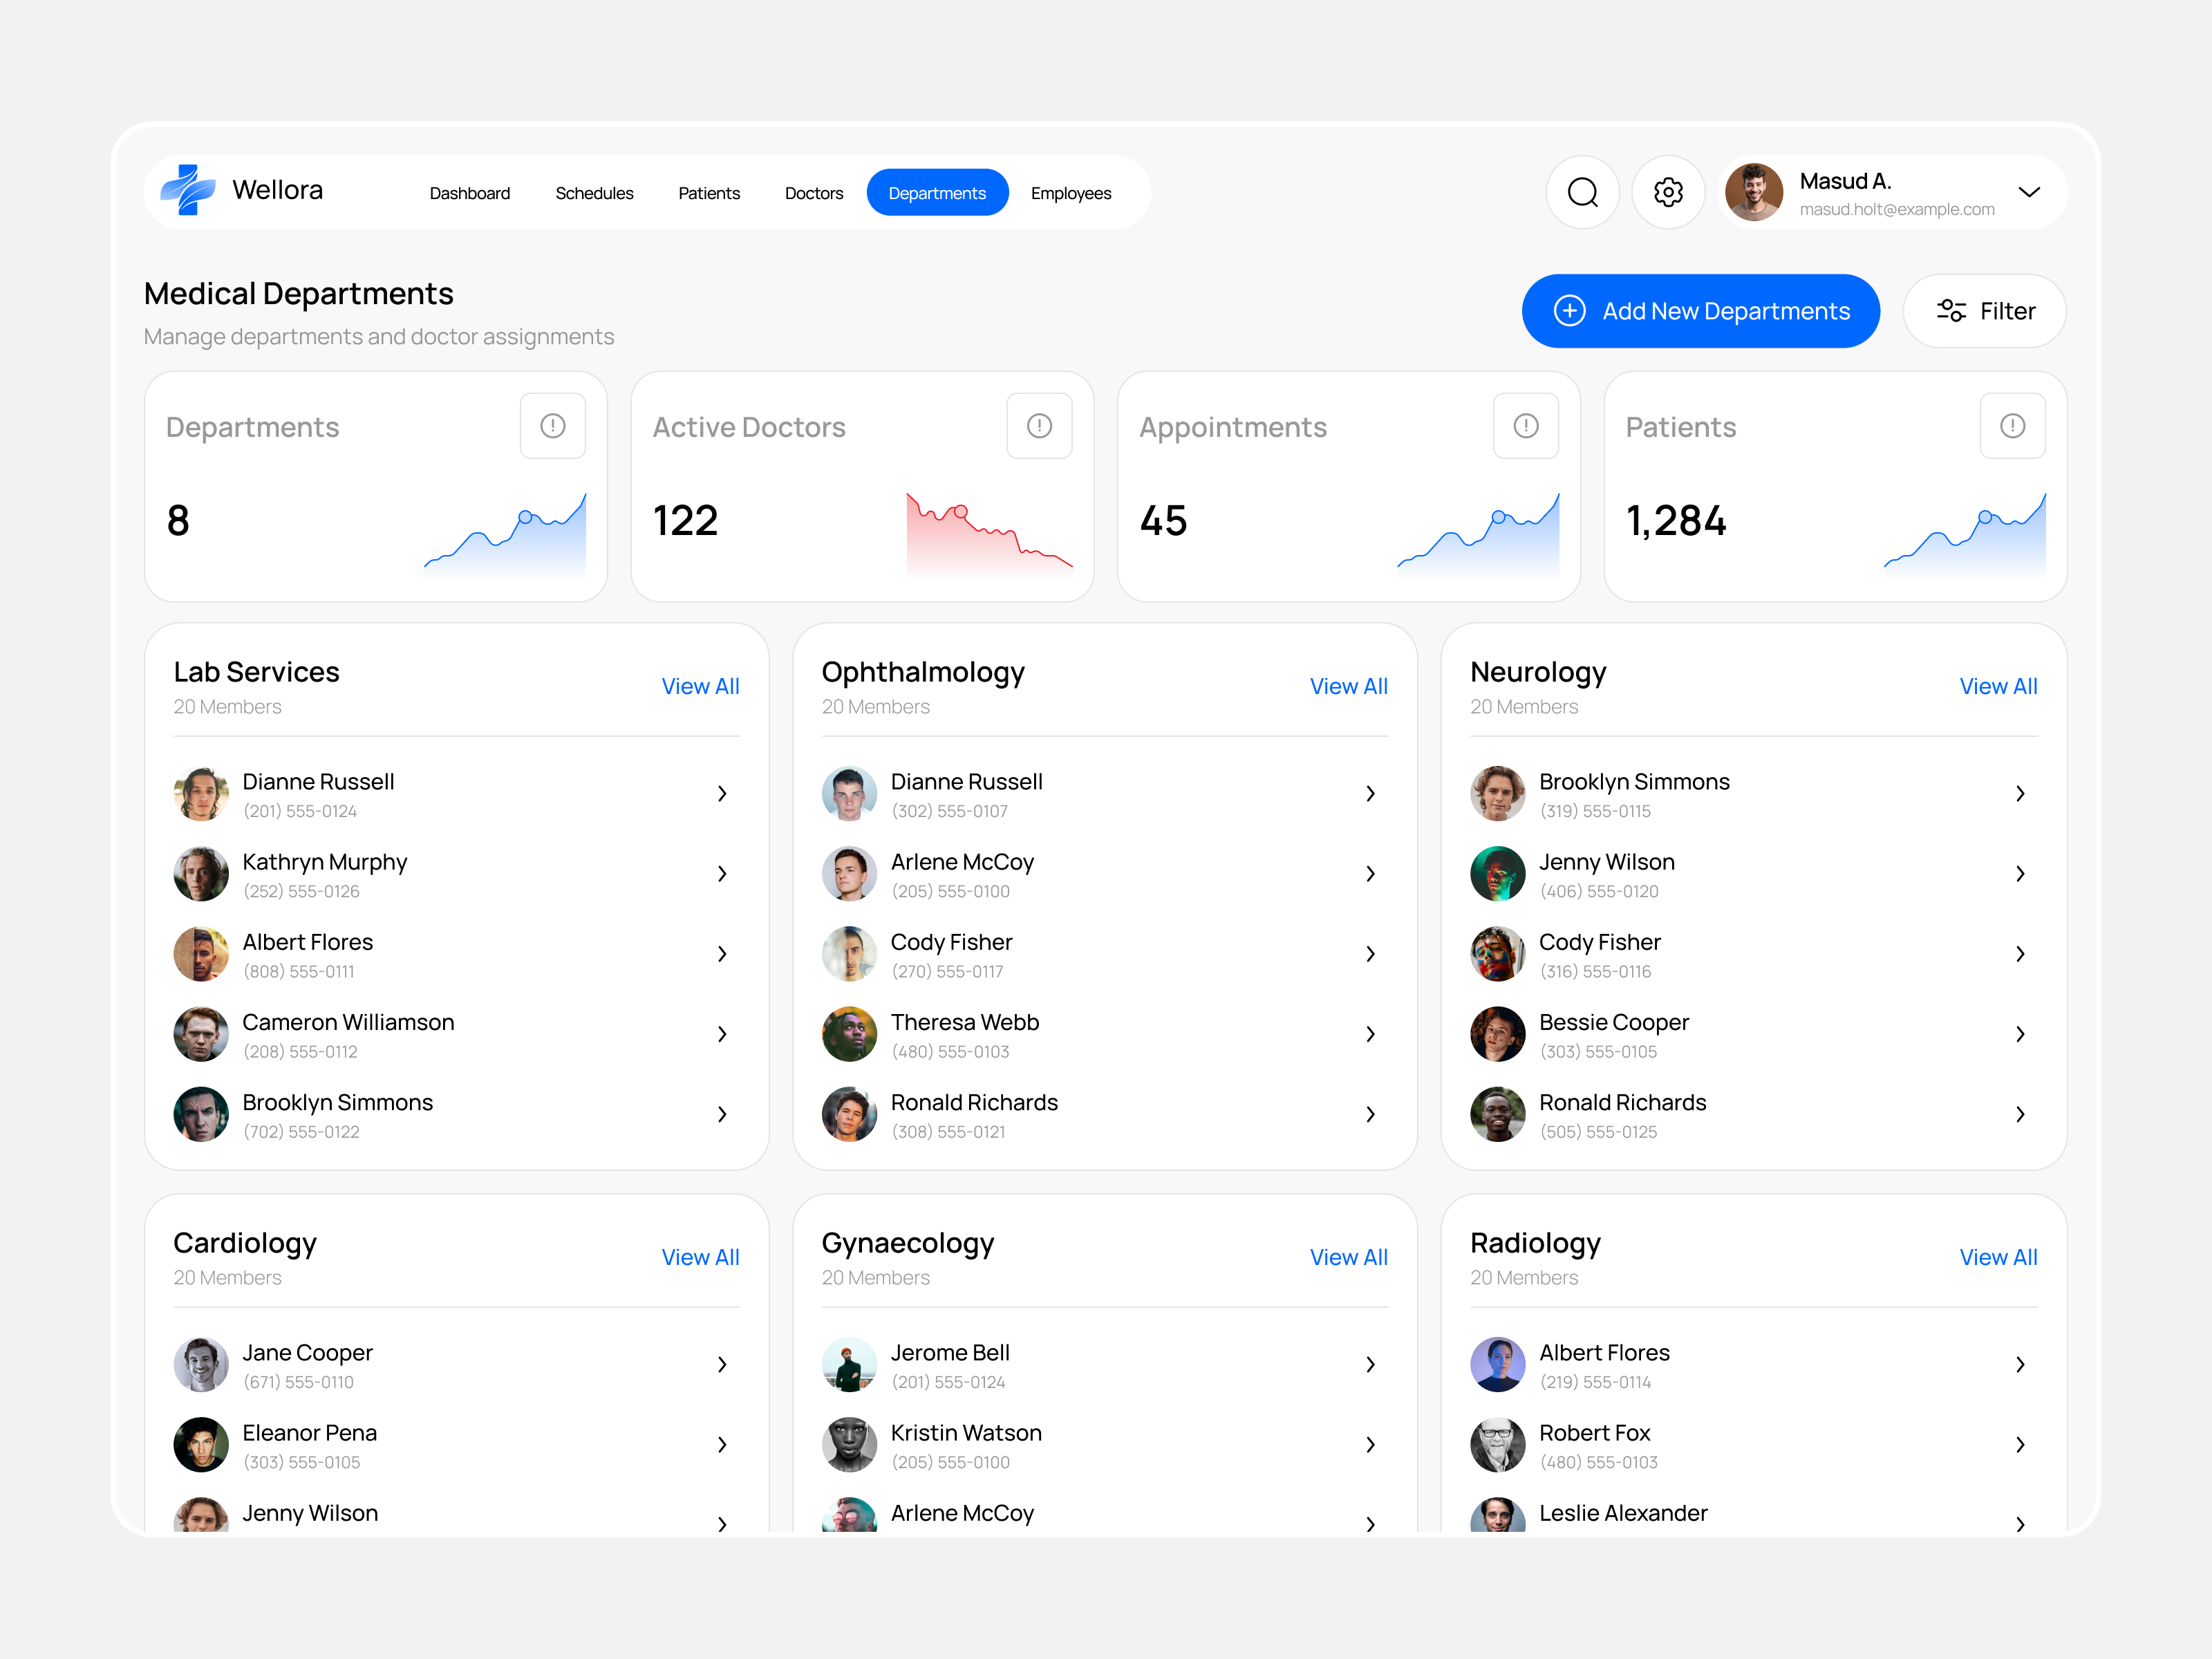
Task: Select Kristin Watson name text
Action: pyautogui.click(x=966, y=1433)
